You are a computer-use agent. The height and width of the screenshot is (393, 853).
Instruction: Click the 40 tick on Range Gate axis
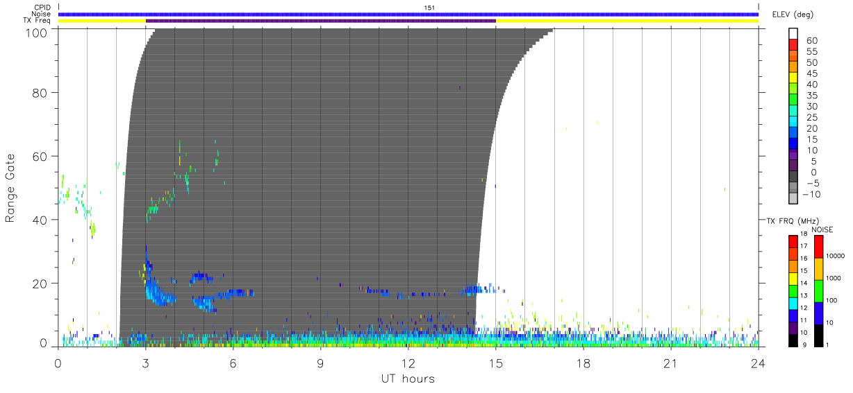click(40, 220)
